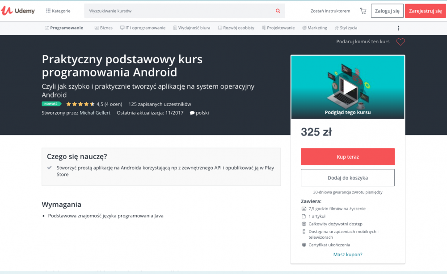This screenshot has height=274, width=447.
Task: Click the 4,5 (4 ocen) rating text
Action: tap(110, 104)
